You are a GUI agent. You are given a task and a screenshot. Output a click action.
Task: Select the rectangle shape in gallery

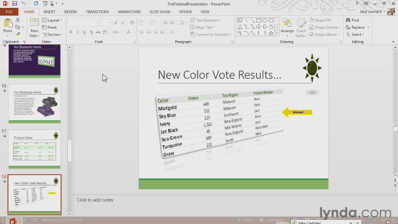click(259, 21)
